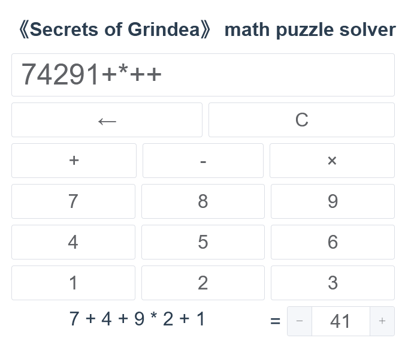
Task: Insert a plus operator
Action: click(74, 161)
